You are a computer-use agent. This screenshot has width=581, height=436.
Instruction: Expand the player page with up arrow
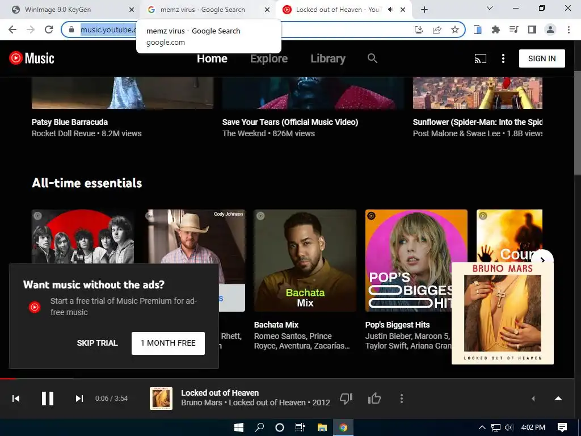pyautogui.click(x=558, y=399)
